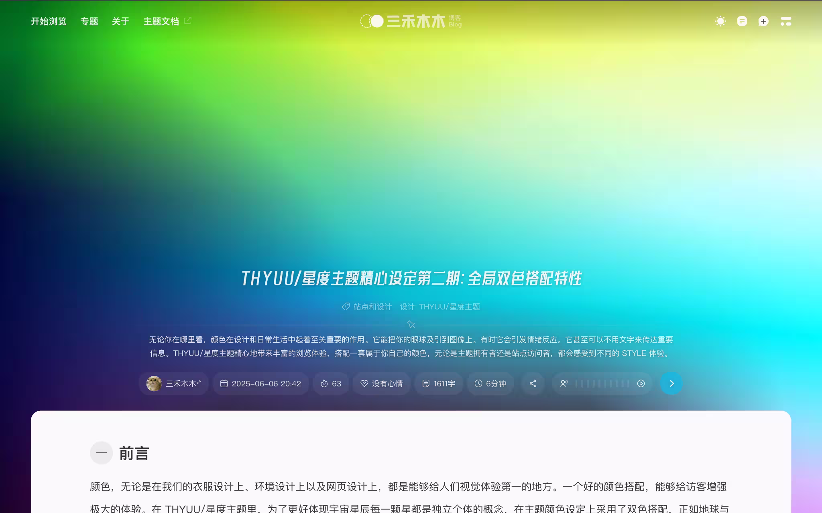Open the 开始浏览 navigation menu
The image size is (822, 513).
(x=49, y=21)
